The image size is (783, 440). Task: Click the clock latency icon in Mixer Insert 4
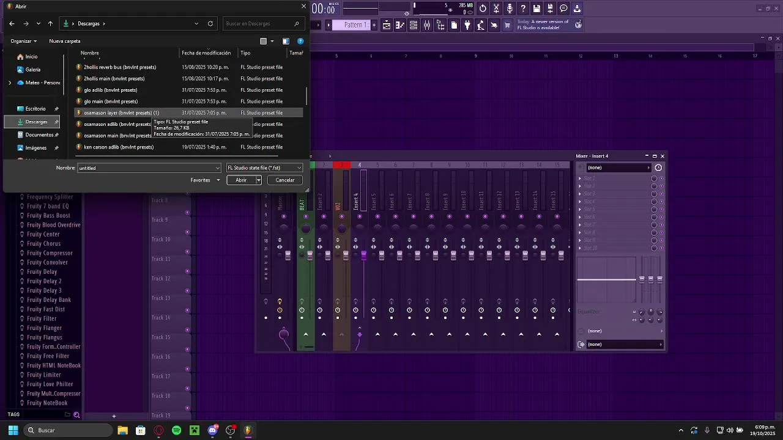(658, 167)
